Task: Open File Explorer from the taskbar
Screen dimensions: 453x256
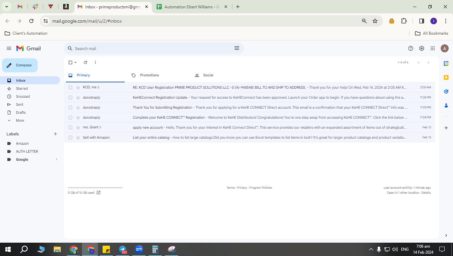Action: [x=57, y=249]
